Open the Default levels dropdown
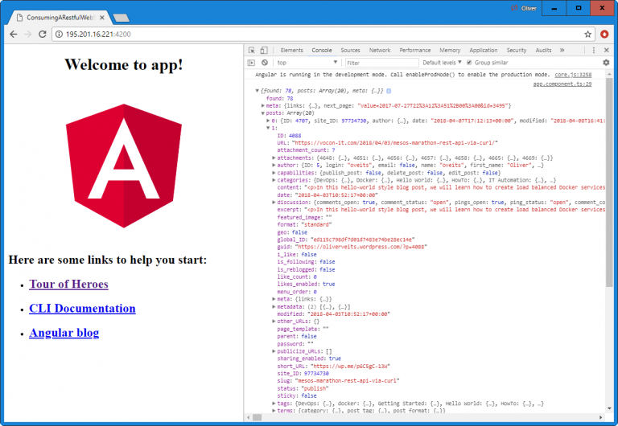Viewport: 618px width, 426px height. [x=442, y=62]
